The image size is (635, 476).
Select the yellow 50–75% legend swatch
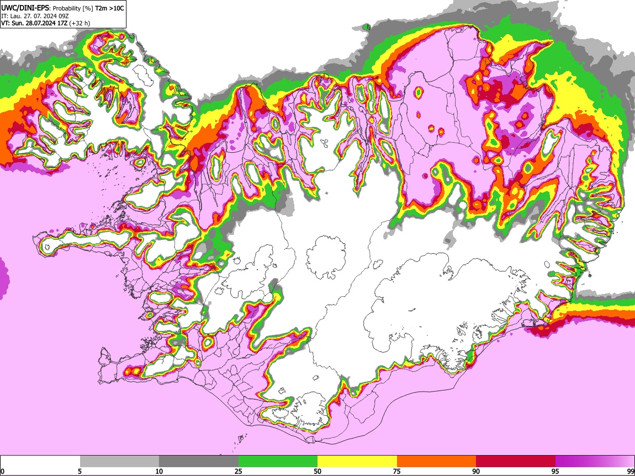coord(357,462)
